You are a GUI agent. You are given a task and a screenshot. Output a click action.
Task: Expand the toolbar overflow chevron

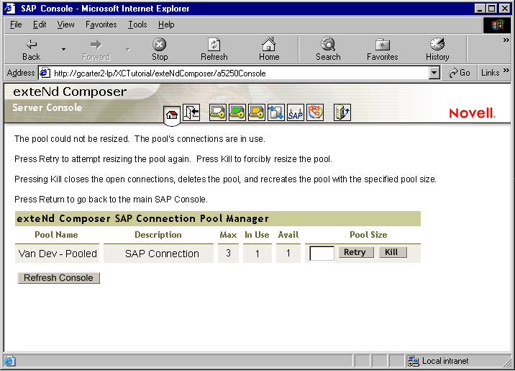coord(506,40)
